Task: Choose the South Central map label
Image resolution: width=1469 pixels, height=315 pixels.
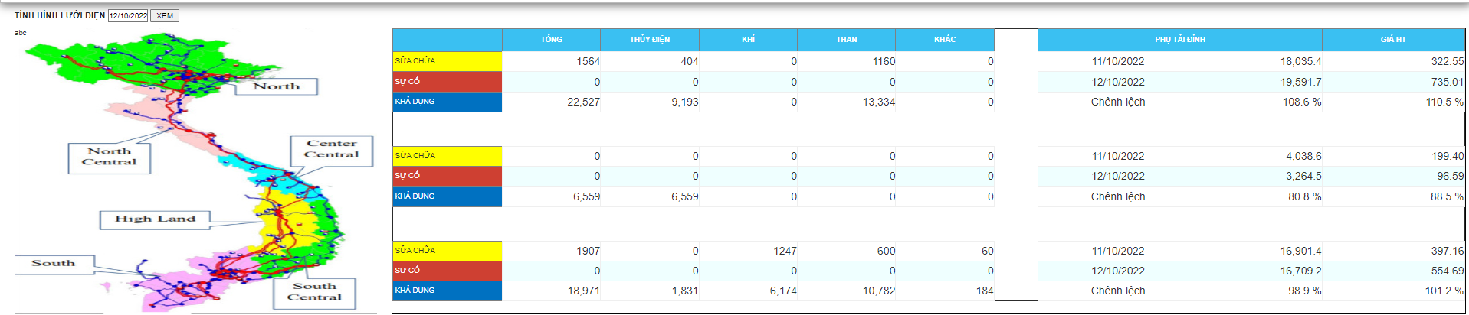Action: (314, 293)
